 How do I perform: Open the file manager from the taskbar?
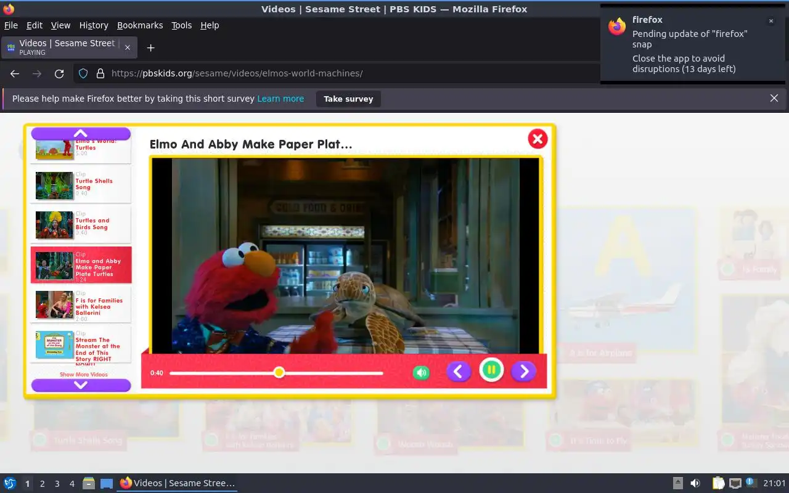click(x=89, y=483)
